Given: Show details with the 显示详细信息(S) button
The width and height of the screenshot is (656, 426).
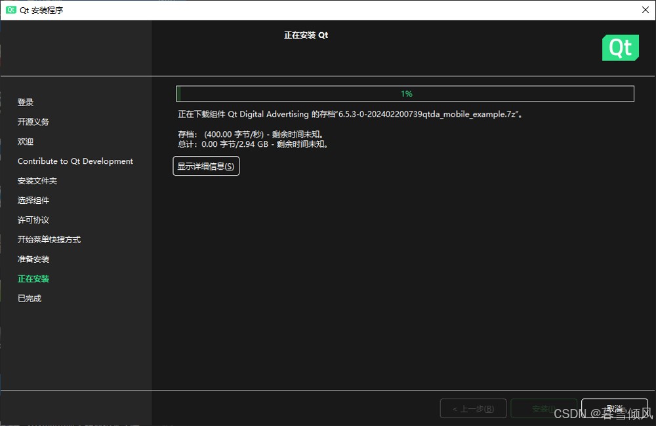Looking at the screenshot, I should [x=206, y=166].
